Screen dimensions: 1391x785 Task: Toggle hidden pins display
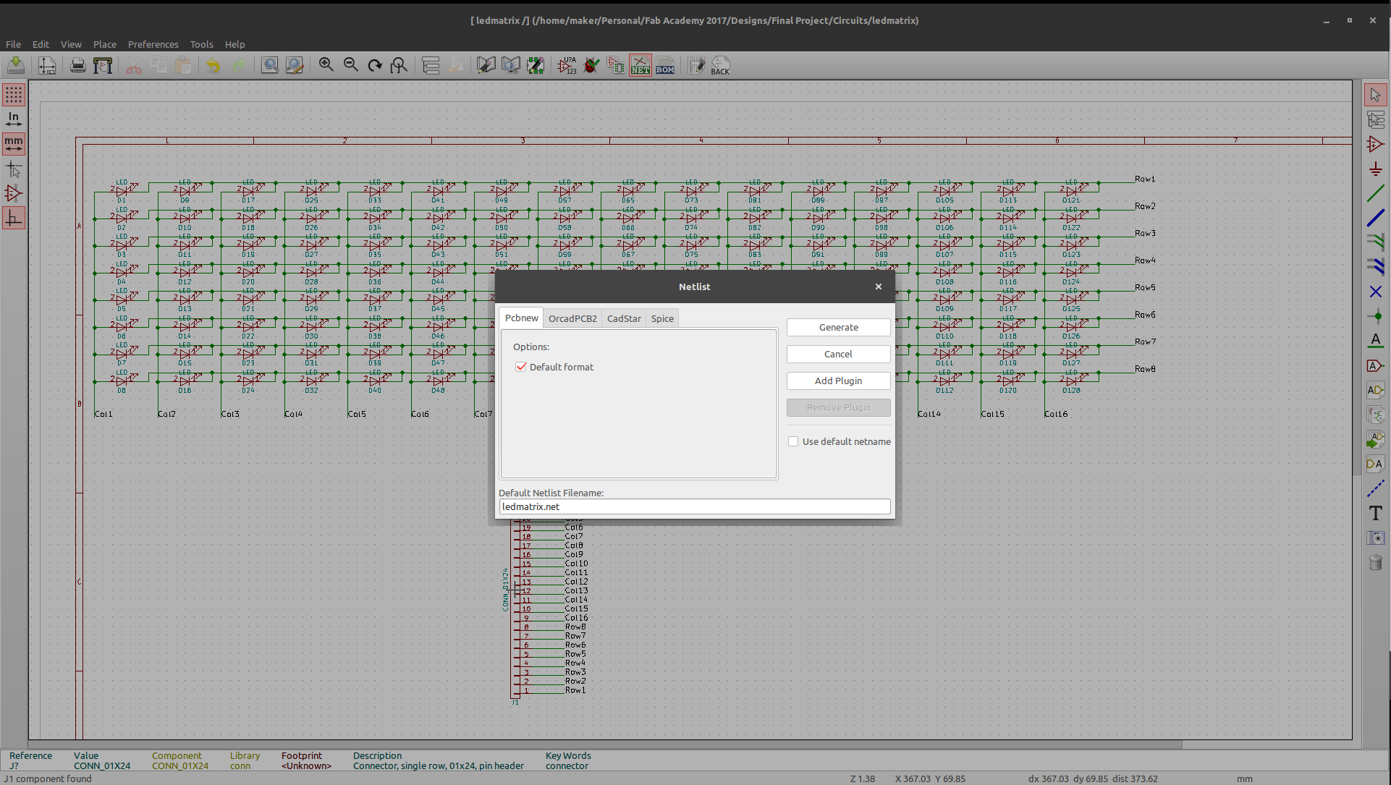pos(14,193)
